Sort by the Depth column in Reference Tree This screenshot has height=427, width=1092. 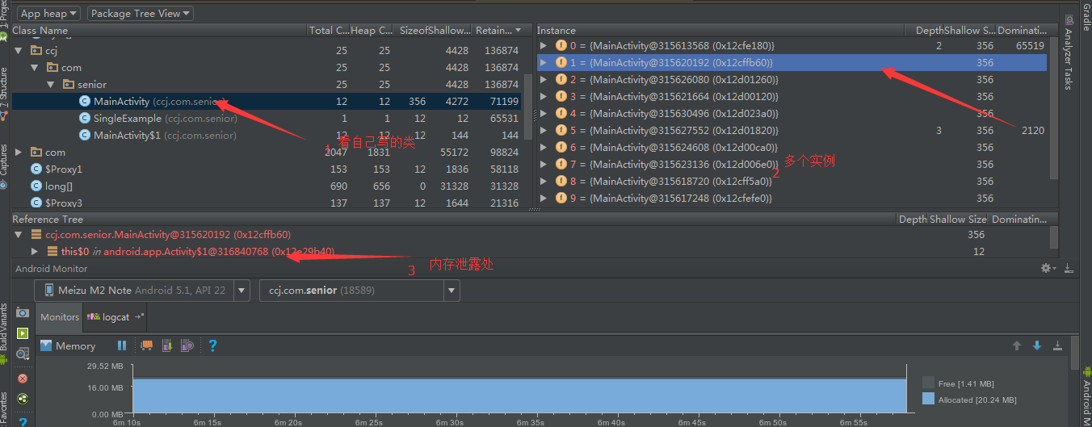pyautogui.click(x=913, y=219)
